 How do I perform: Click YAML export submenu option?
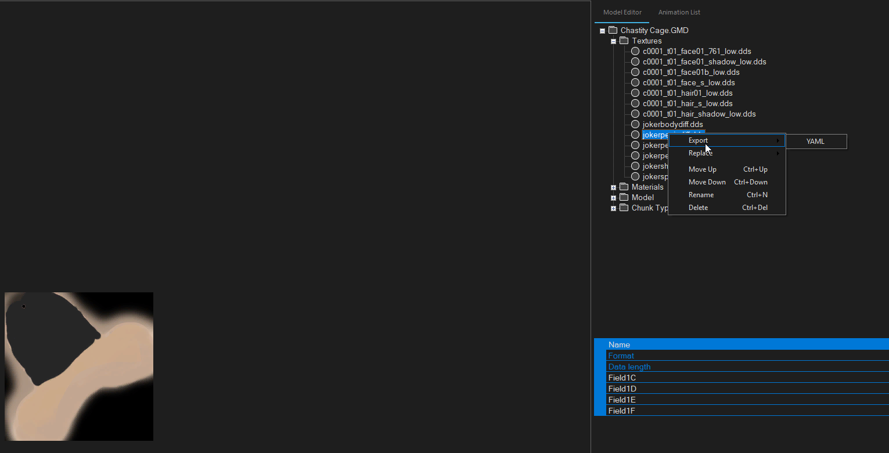point(815,142)
